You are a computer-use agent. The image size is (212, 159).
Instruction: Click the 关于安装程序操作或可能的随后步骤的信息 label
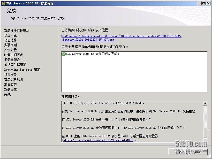[95, 47]
